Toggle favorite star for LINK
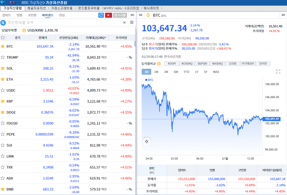Image resolution: width=287 pixels, height=195 pixels. pos(3,156)
